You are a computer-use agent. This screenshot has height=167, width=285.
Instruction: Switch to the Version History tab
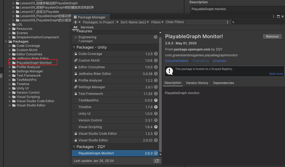tap(197, 83)
